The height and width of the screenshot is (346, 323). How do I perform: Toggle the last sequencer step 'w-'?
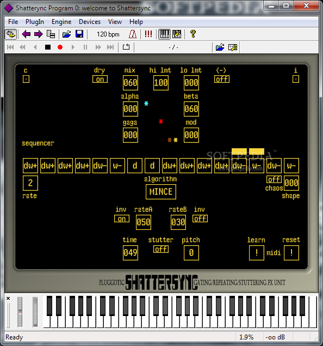pos(291,166)
